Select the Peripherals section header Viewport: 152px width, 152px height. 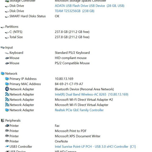click(x=13, y=120)
